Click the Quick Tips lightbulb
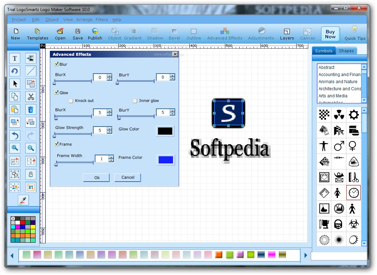The height and width of the screenshot is (275, 377). pos(355,33)
